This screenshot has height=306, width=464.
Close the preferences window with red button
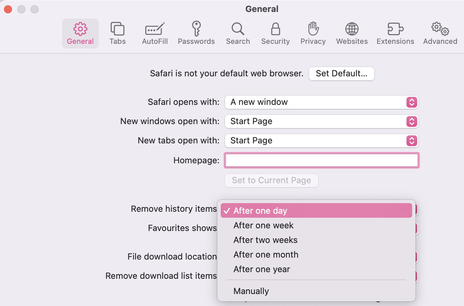pos(8,9)
